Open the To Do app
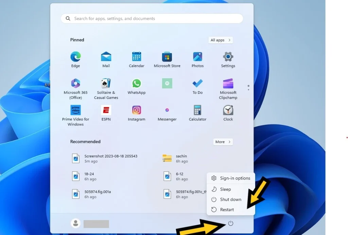 (x=197, y=86)
